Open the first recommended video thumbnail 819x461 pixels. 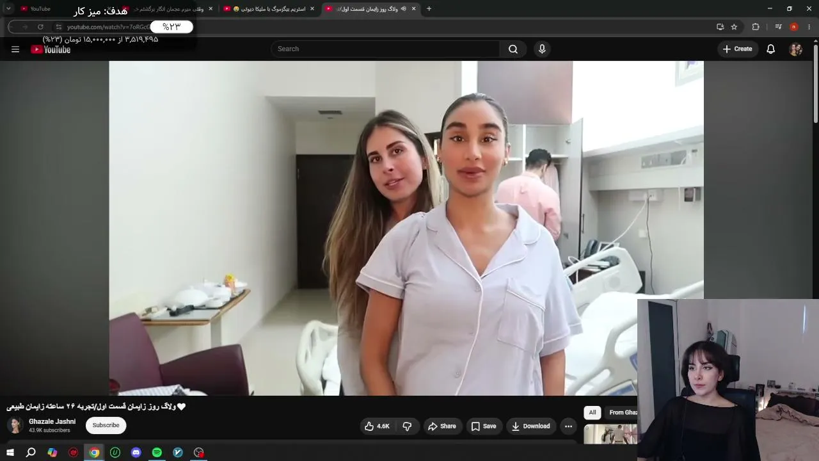(610, 434)
